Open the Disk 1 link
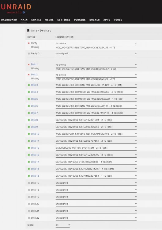This screenshot has height=230, width=162. point(34,64)
